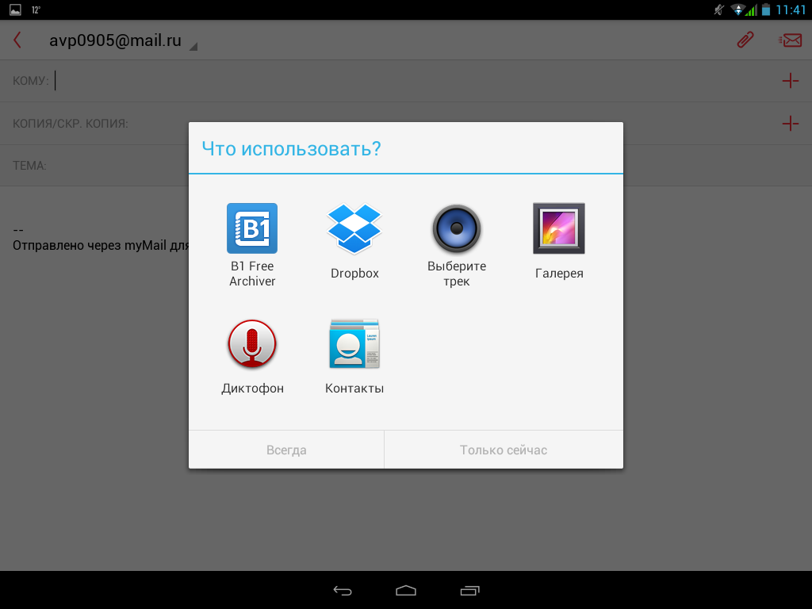Tap the 12° temperature indicator in status bar

(36, 10)
